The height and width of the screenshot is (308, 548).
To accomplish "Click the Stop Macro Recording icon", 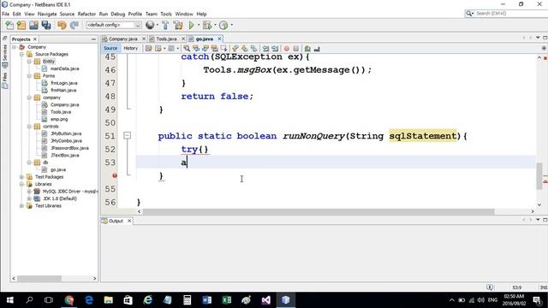I will 295,49.
